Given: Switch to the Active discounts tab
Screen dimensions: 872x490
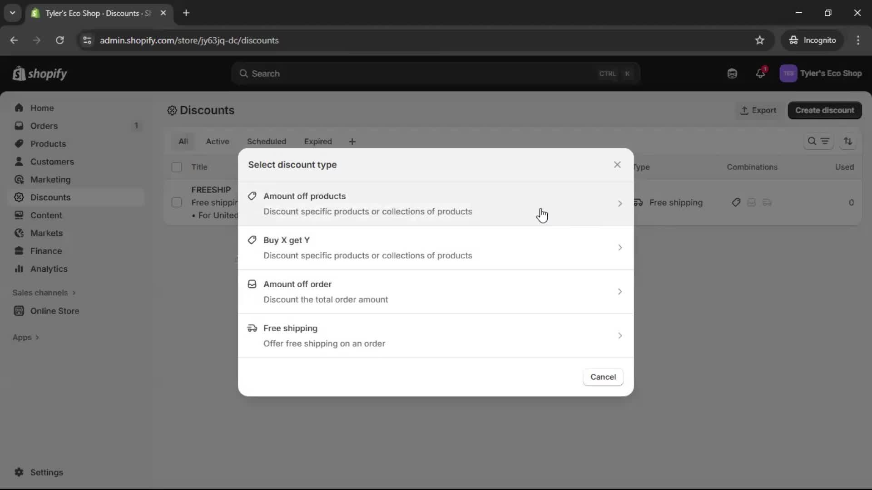Looking at the screenshot, I should pos(218,141).
